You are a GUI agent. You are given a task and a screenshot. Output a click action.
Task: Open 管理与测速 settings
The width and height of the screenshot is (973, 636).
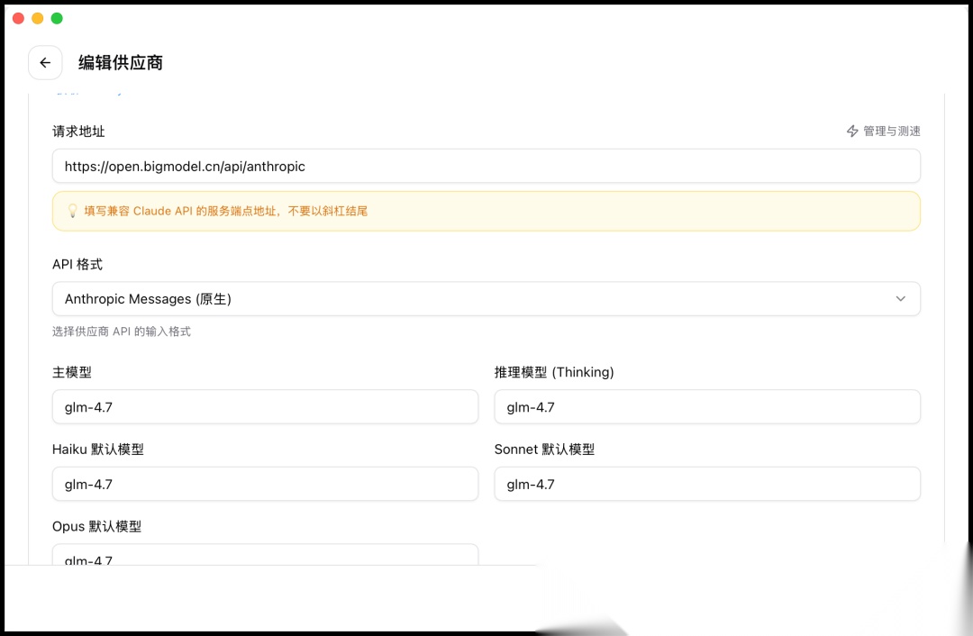(891, 132)
